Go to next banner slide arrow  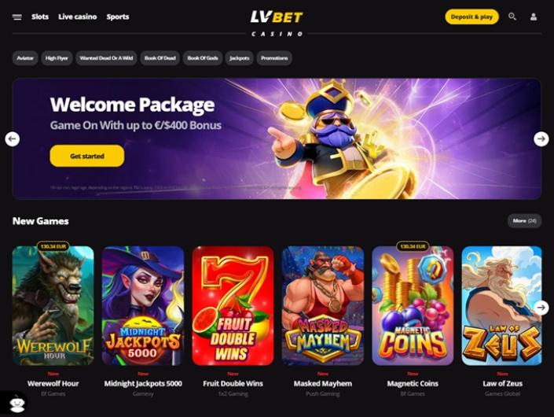tap(541, 138)
